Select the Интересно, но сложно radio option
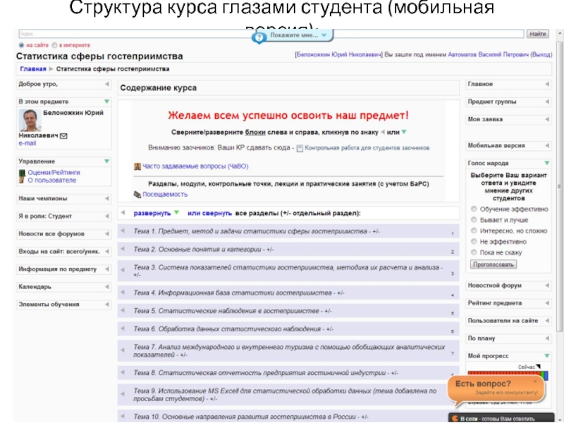The width and height of the screenshot is (564, 423). point(473,231)
